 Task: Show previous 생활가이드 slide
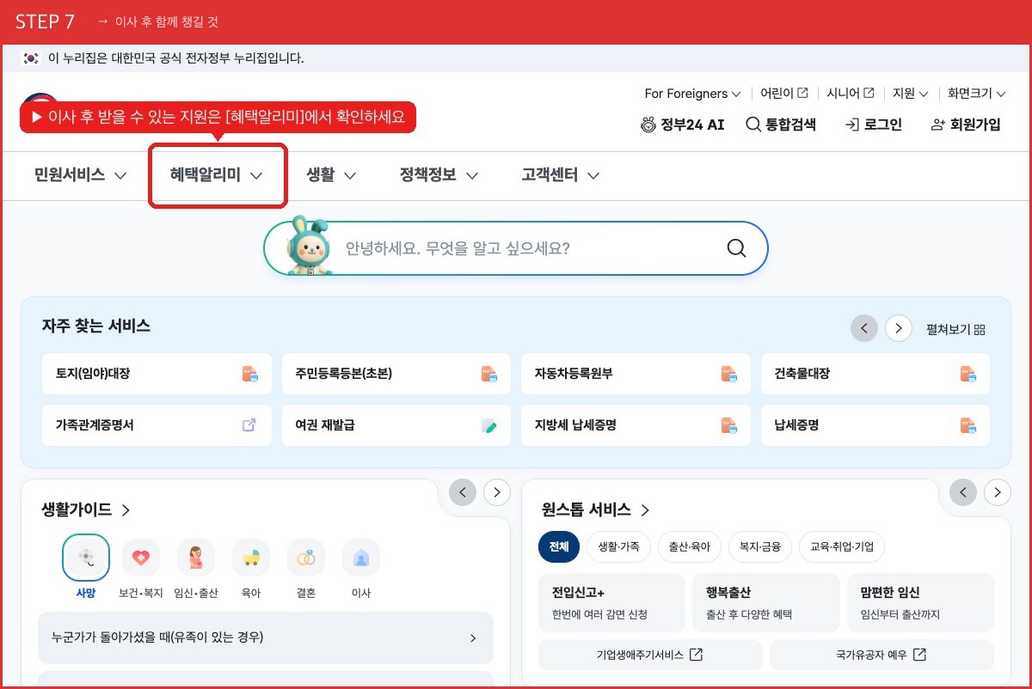pos(463,492)
